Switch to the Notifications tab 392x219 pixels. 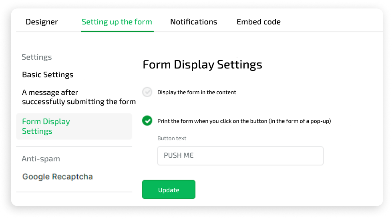[x=193, y=22]
